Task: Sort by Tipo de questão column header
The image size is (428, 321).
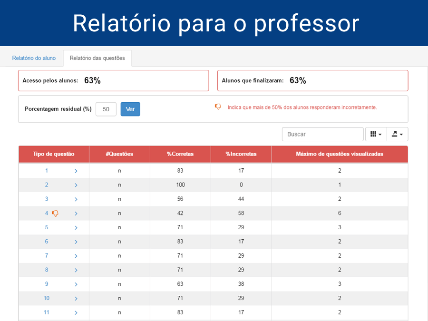Action: pos(54,154)
